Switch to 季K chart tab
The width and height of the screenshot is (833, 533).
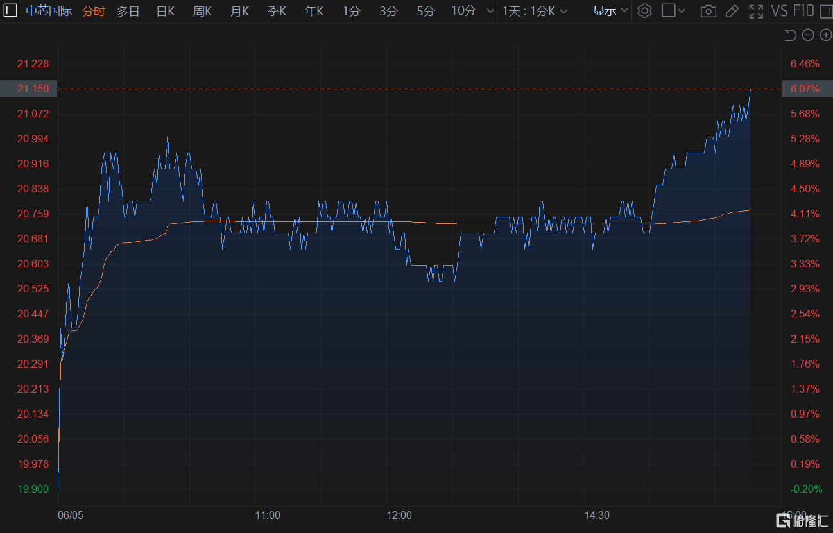[x=277, y=11]
